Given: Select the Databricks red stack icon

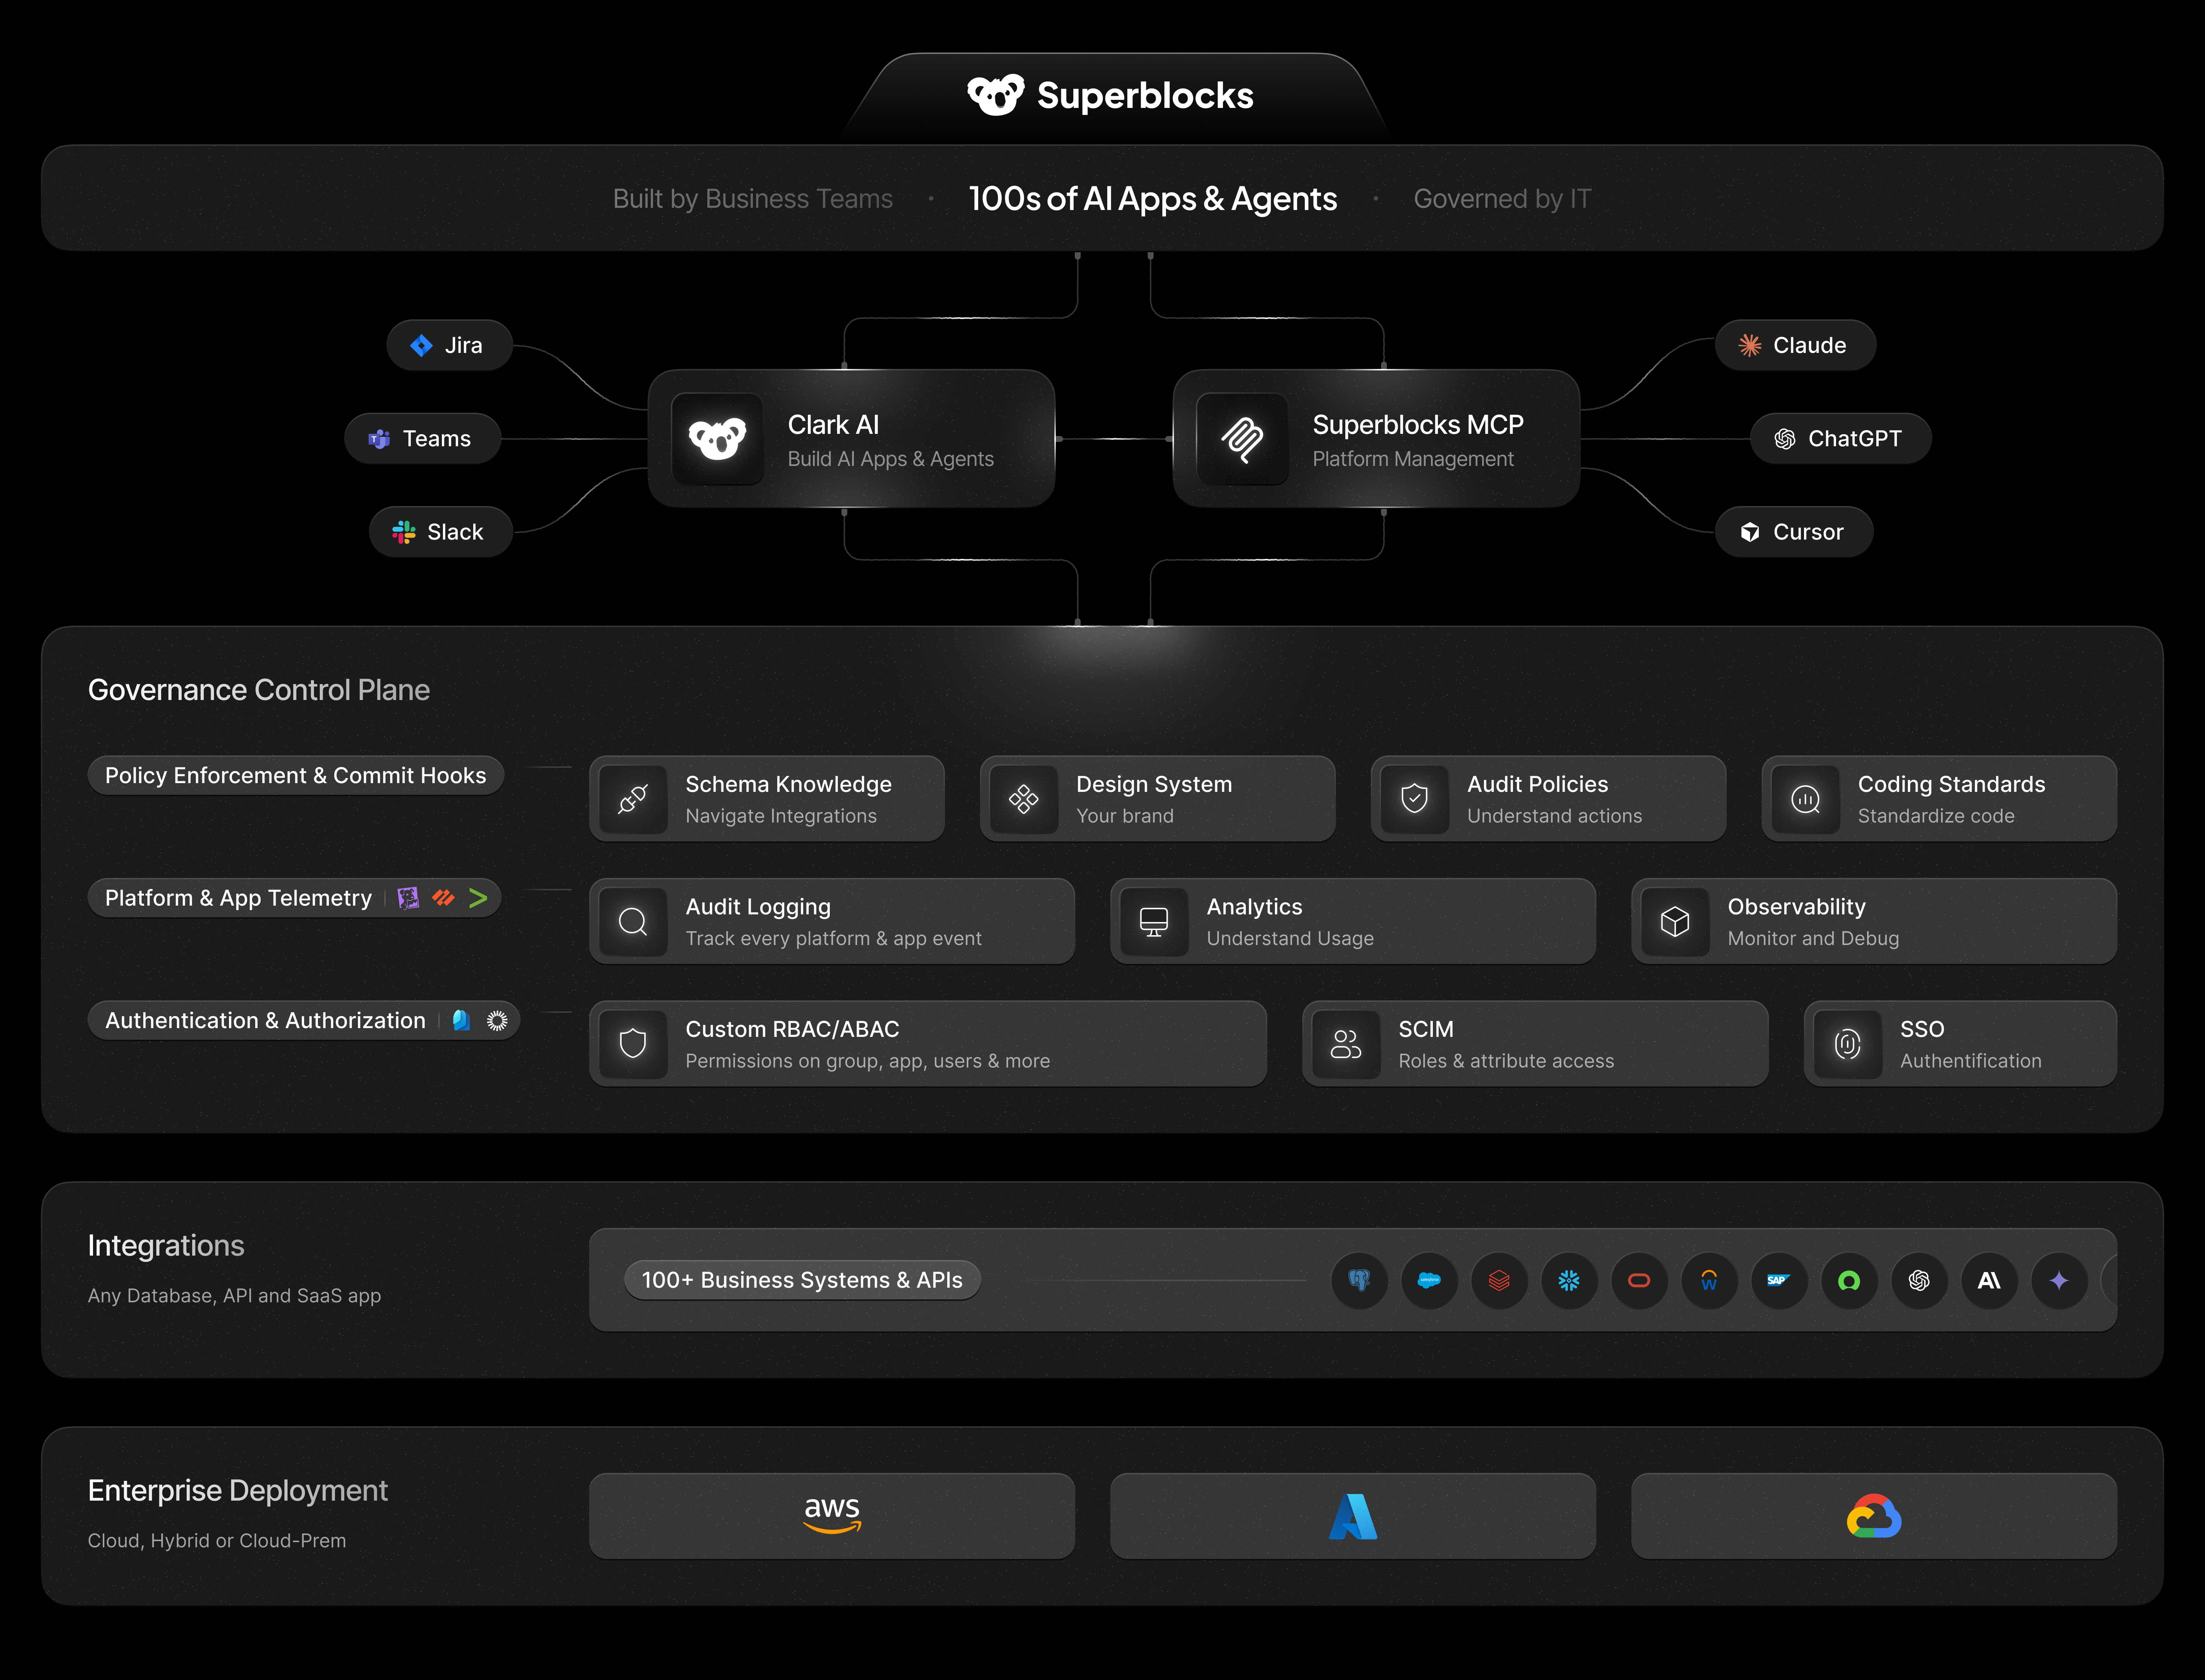Looking at the screenshot, I should (x=1499, y=1280).
